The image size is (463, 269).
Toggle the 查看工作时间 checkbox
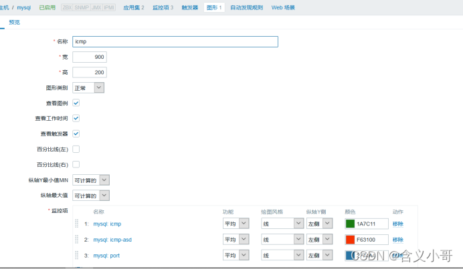(76, 118)
